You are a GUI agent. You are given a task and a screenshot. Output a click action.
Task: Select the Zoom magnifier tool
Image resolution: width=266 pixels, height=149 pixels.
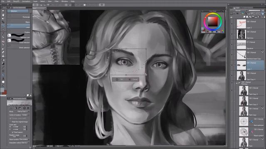pyautogui.click(x=3, y=11)
